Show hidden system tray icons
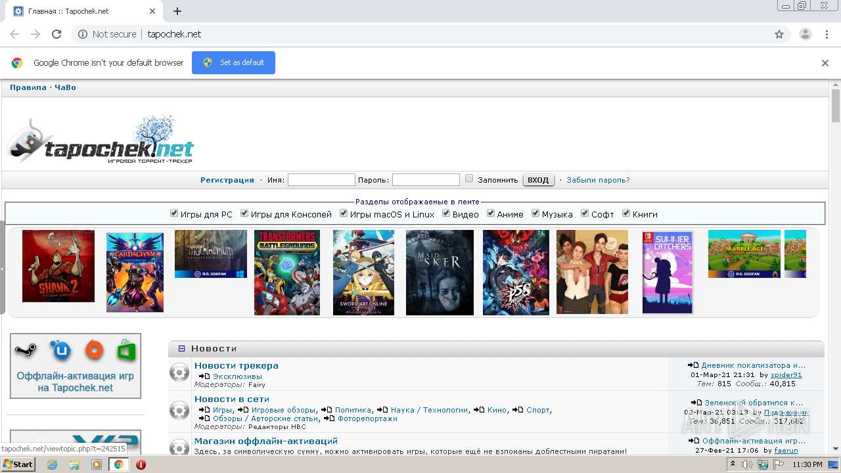The width and height of the screenshot is (841, 473). [733, 464]
